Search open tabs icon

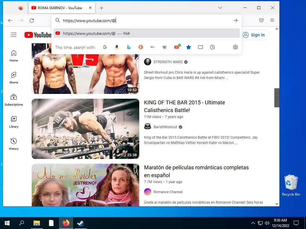pyautogui.click(x=201, y=47)
